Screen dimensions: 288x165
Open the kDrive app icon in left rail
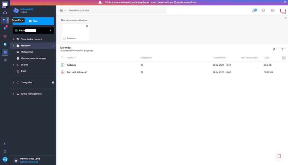(x=5, y=52)
